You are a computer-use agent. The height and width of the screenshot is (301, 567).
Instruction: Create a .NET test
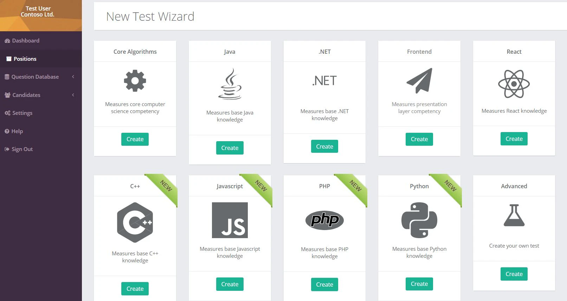(x=324, y=146)
